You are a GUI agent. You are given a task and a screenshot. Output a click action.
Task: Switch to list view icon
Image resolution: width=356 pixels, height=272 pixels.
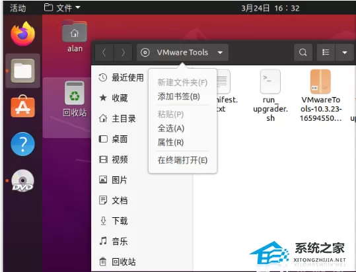tap(326, 52)
